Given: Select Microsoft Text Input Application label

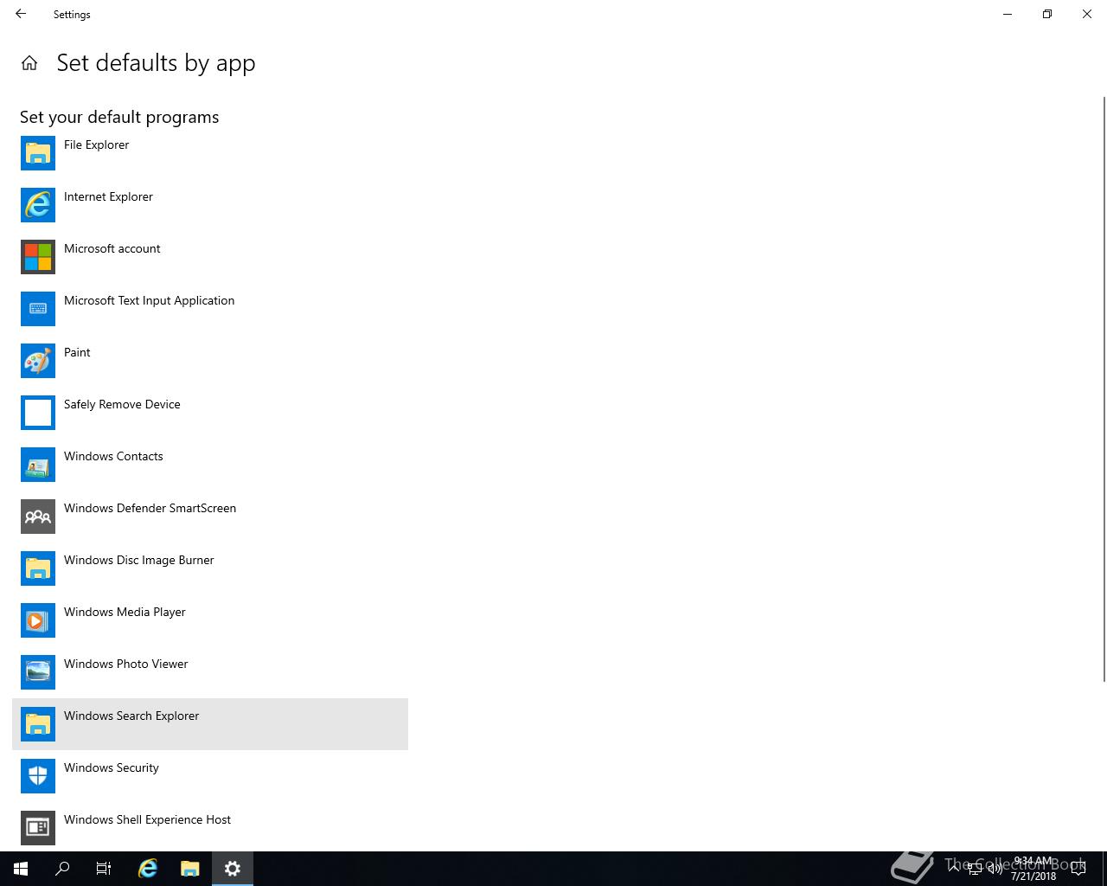Looking at the screenshot, I should click(149, 300).
